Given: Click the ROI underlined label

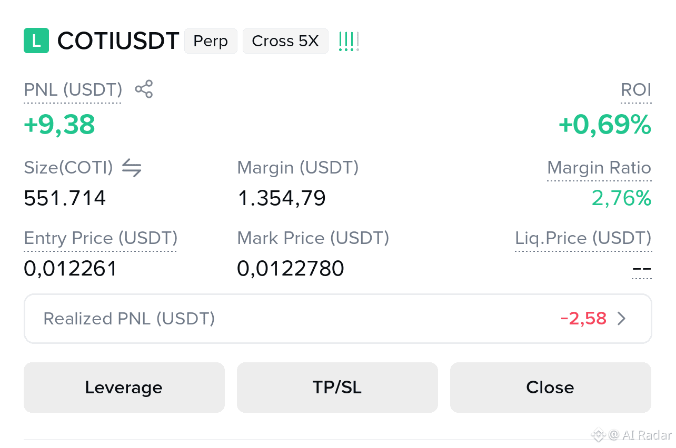Looking at the screenshot, I should point(636,90).
